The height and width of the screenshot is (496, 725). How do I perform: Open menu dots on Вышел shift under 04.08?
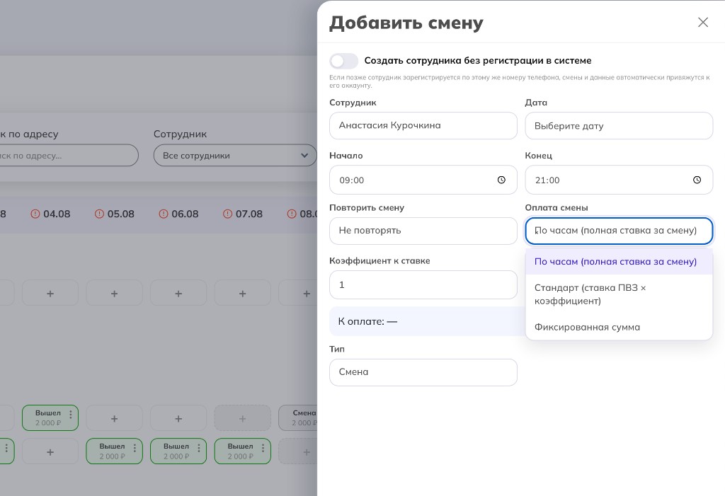(71, 414)
